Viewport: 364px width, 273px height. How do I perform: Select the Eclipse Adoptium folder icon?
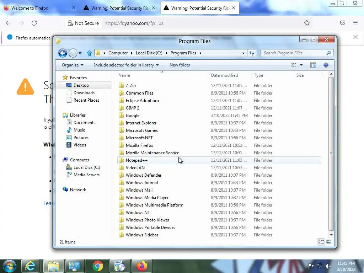click(x=121, y=101)
